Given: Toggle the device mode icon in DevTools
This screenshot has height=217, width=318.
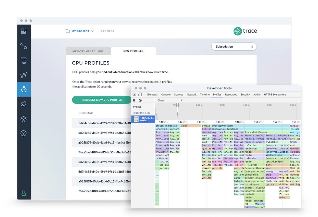Looking at the screenshot, I should click(140, 94).
